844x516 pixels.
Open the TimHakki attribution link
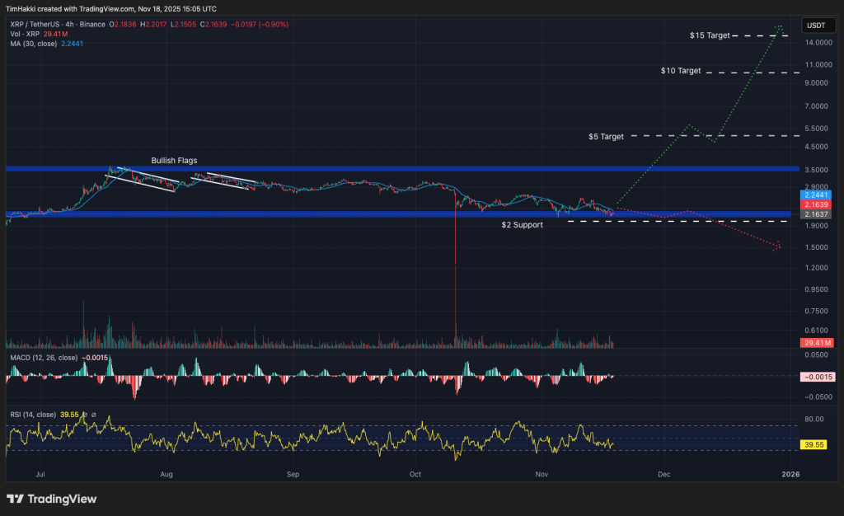click(x=24, y=8)
